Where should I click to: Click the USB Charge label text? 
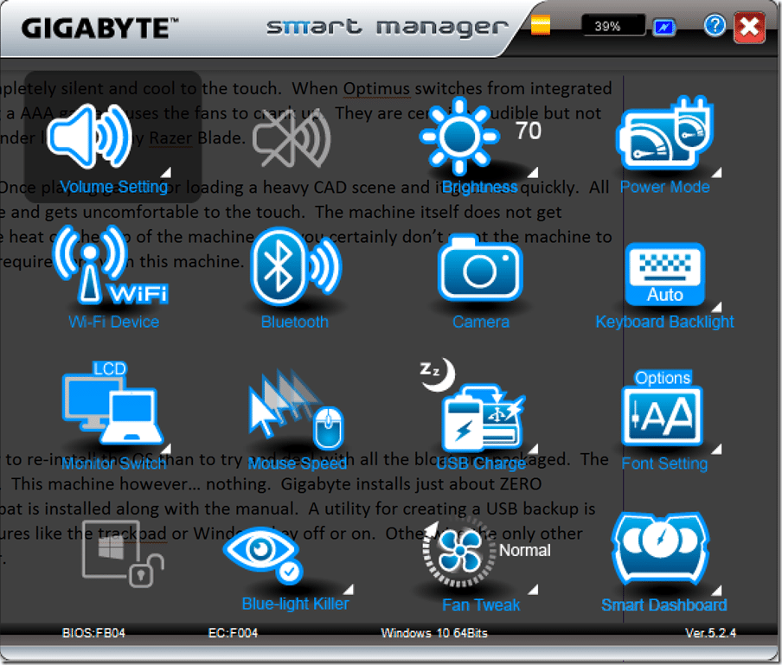(x=481, y=464)
